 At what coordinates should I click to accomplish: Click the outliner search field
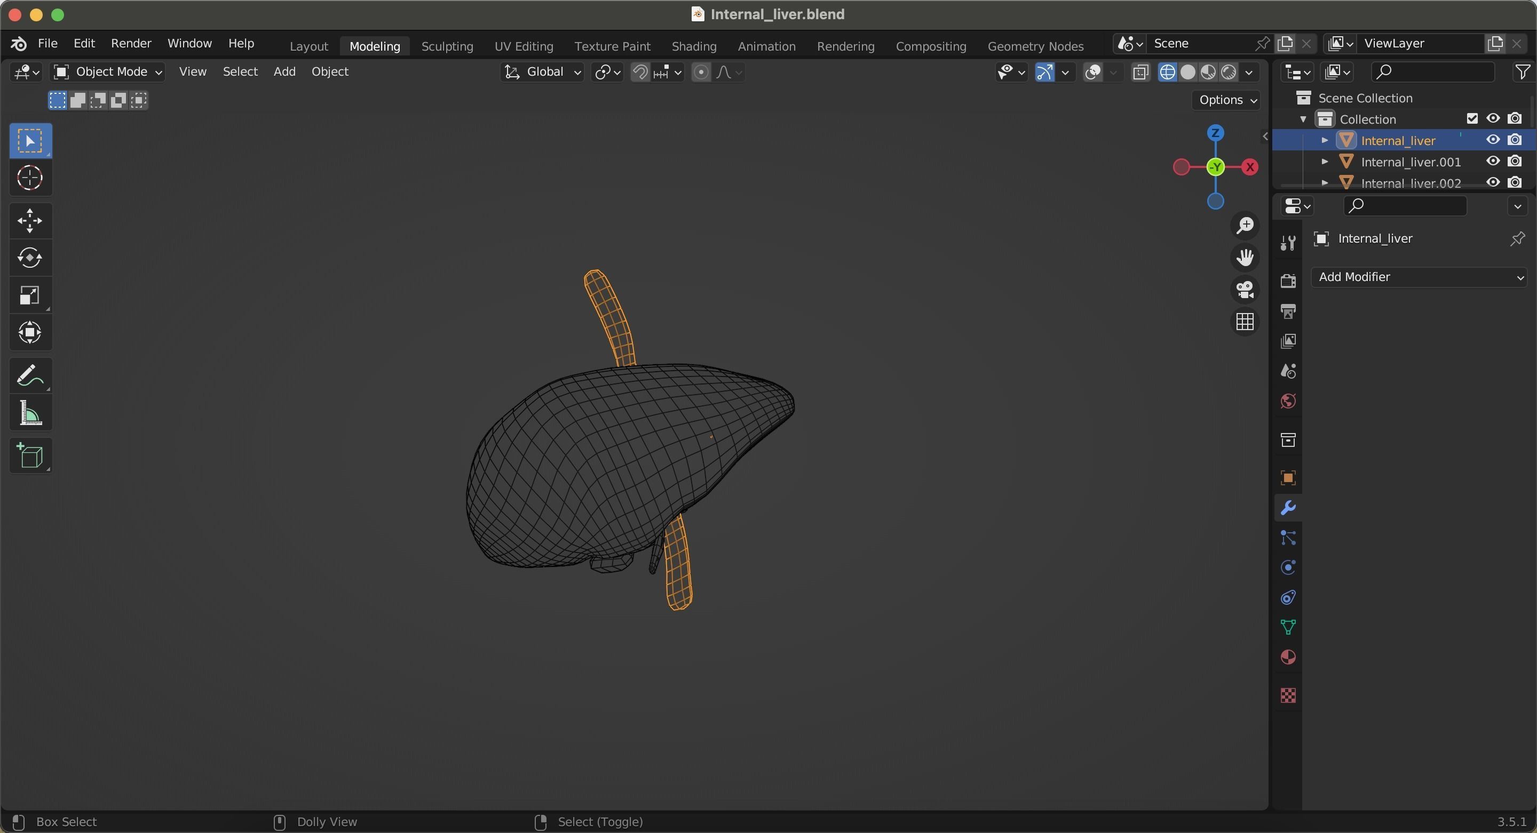pyautogui.click(x=1432, y=72)
